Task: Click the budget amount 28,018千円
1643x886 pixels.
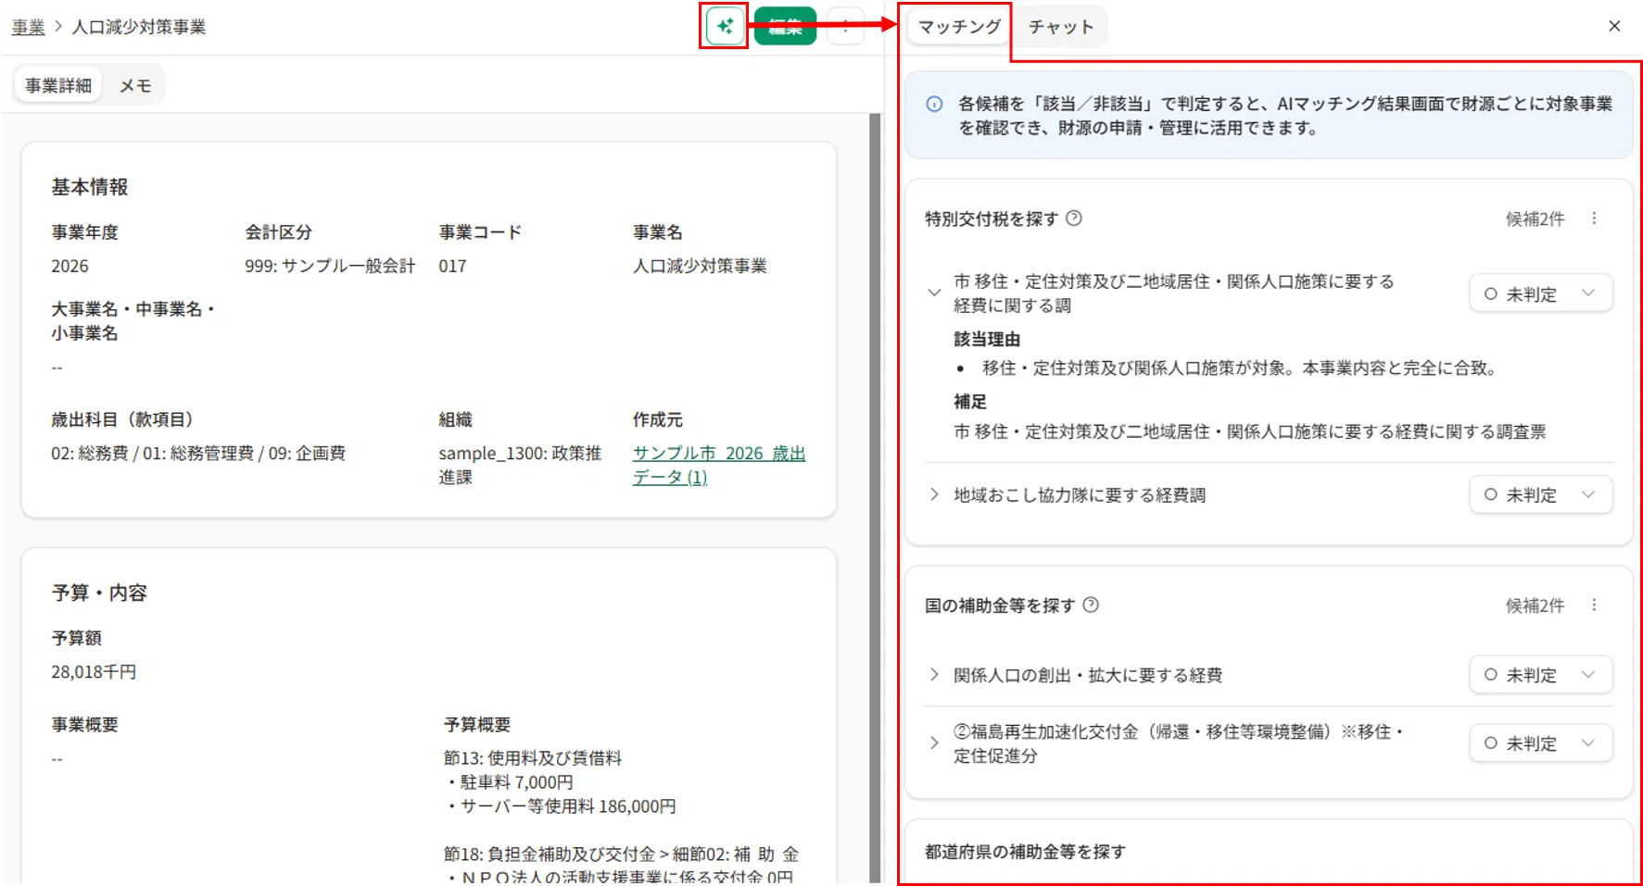Action: (94, 672)
